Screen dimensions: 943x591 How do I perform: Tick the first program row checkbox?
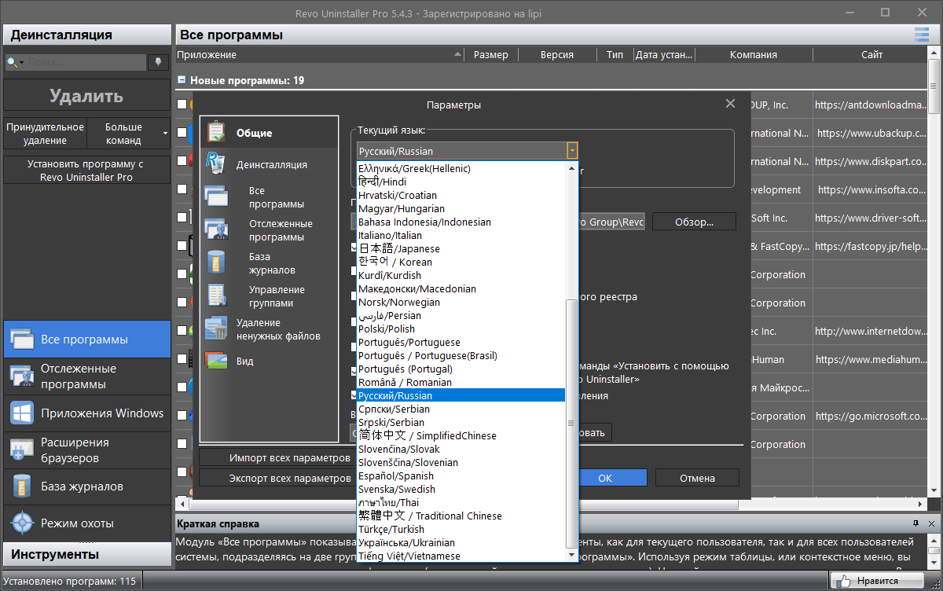pyautogui.click(x=182, y=105)
